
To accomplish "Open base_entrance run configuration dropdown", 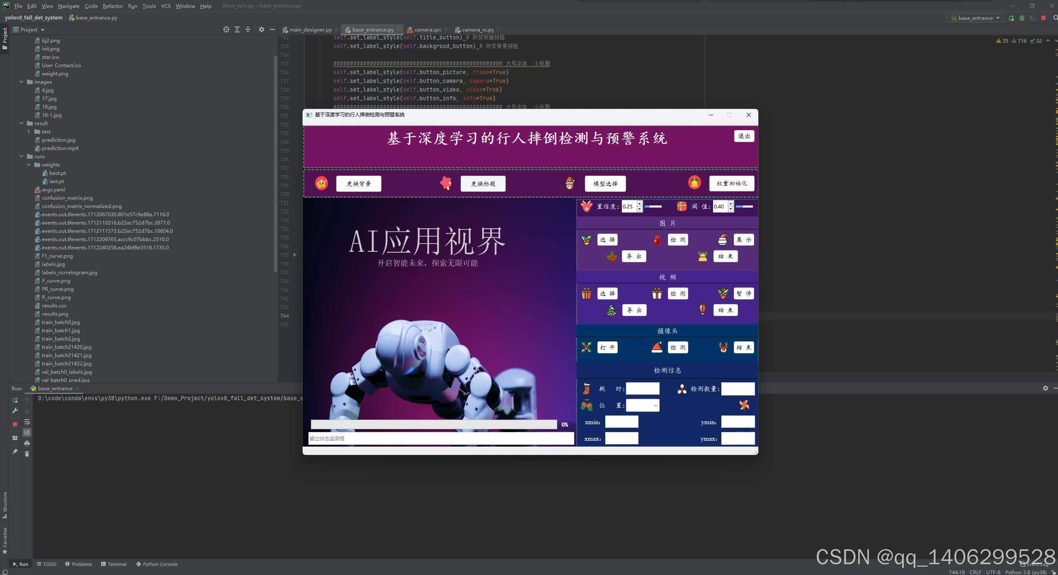I will (x=975, y=18).
